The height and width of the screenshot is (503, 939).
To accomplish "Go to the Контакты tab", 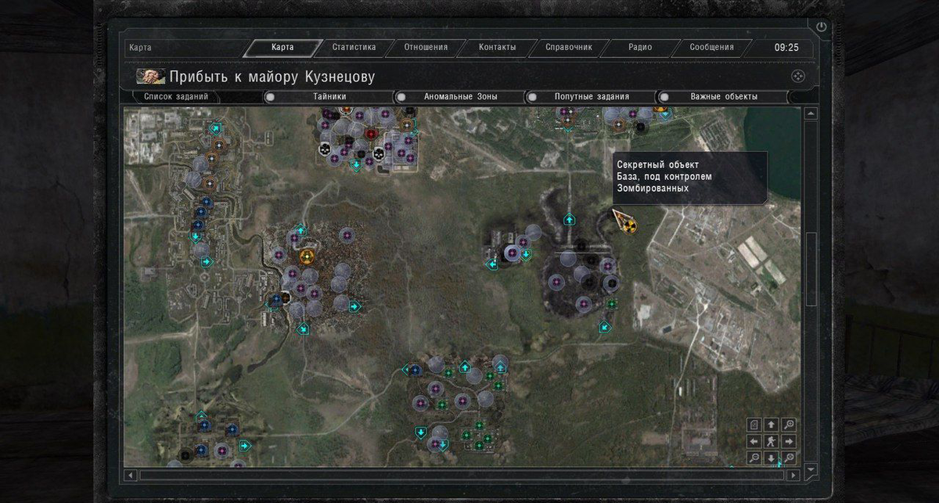I will pyautogui.click(x=497, y=47).
